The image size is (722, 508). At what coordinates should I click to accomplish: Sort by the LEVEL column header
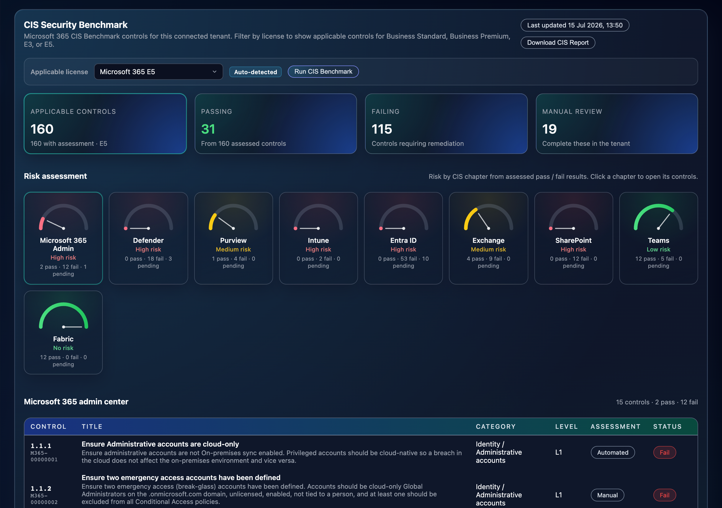(x=566, y=427)
